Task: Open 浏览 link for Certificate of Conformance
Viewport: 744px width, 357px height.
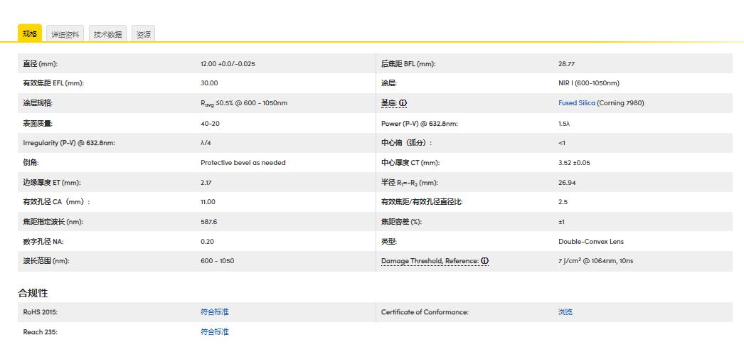Action: 565,312
